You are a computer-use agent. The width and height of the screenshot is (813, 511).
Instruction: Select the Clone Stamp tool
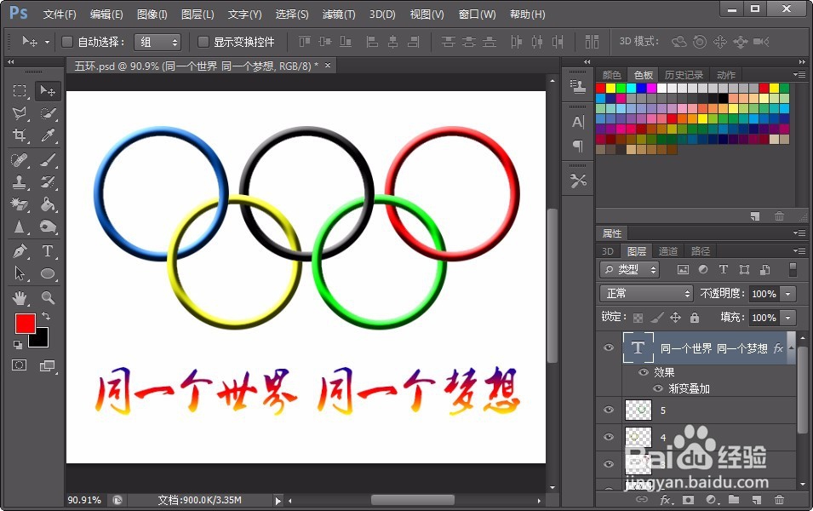point(20,182)
